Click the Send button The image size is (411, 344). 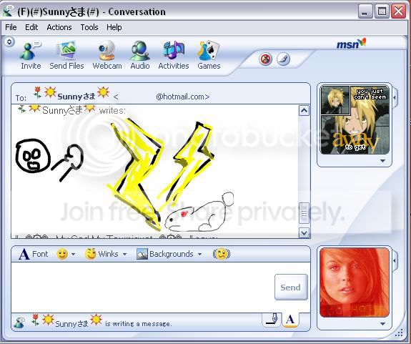point(291,287)
